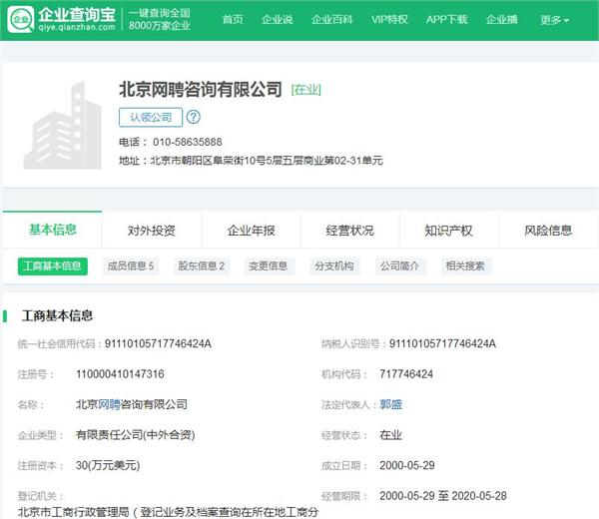The width and height of the screenshot is (599, 519).
Task: Click the phone number 010-58635888
Action: coord(188,142)
